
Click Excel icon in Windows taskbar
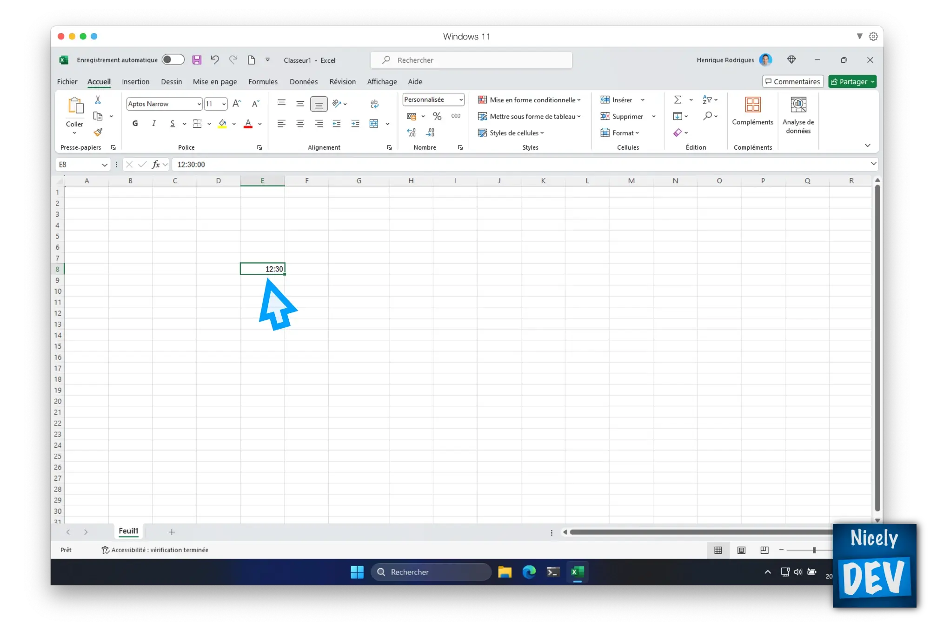[x=577, y=571]
